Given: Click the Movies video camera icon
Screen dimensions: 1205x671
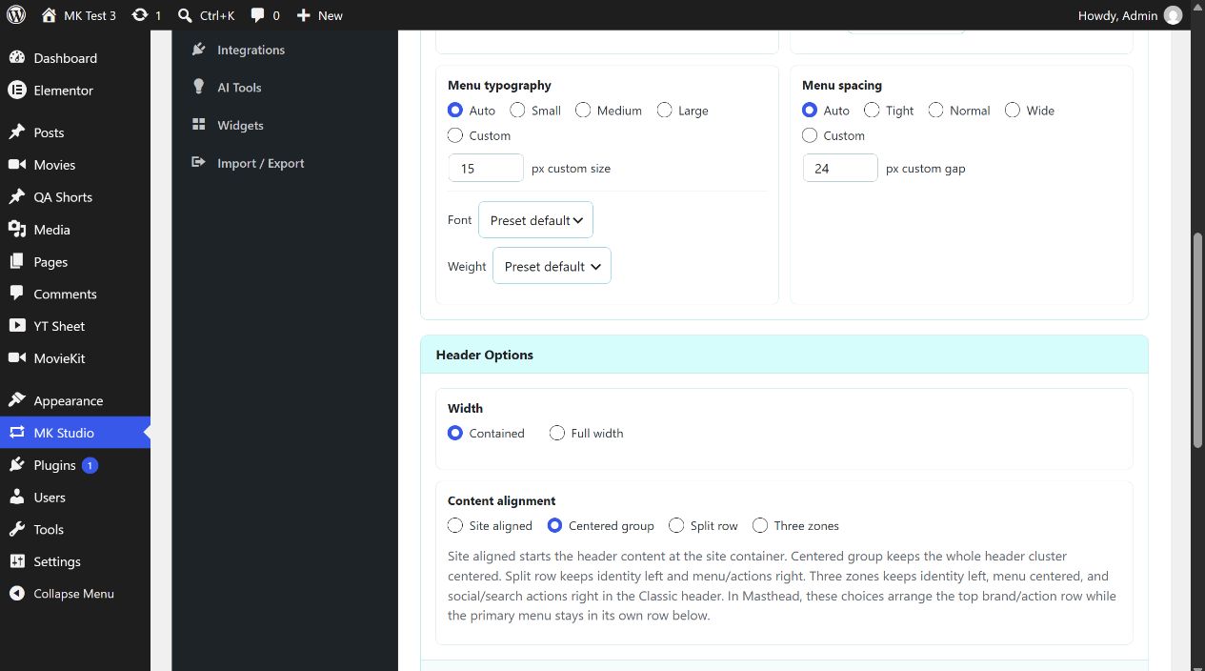Looking at the screenshot, I should click(x=17, y=165).
